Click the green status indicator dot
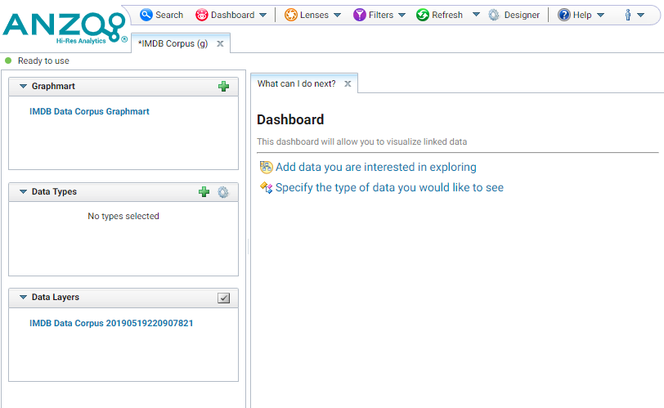The height and width of the screenshot is (408, 664). (x=8, y=61)
